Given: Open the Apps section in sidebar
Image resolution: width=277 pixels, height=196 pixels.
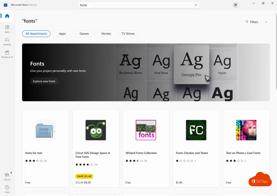Looking at the screenshot, I should pos(7,29).
